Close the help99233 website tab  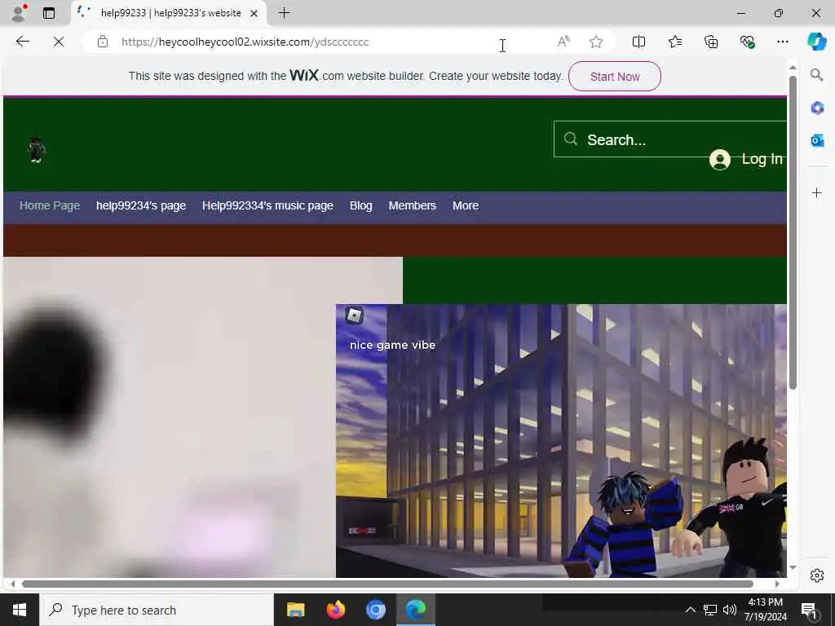pos(254,13)
